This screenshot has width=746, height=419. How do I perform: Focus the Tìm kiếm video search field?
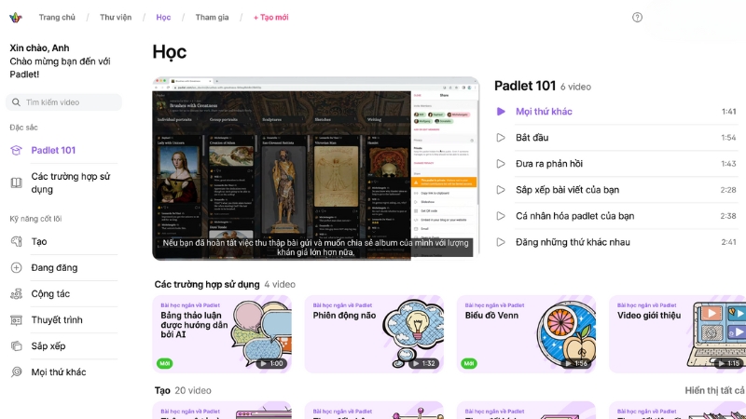[63, 102]
